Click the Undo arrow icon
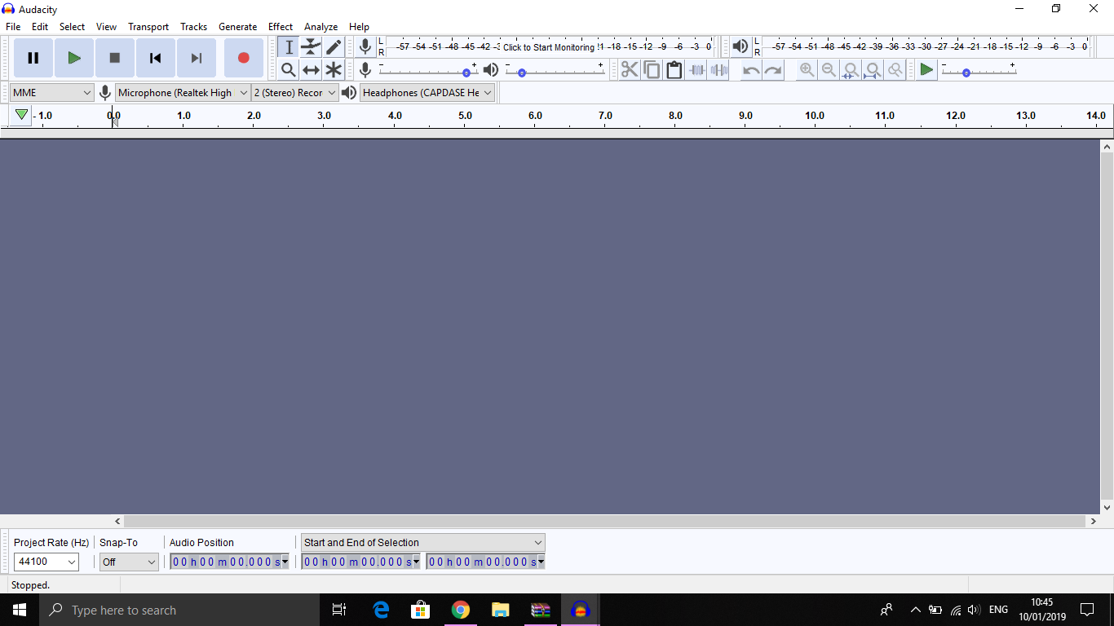Screen dimensions: 1114x626 pyautogui.click(x=751, y=70)
